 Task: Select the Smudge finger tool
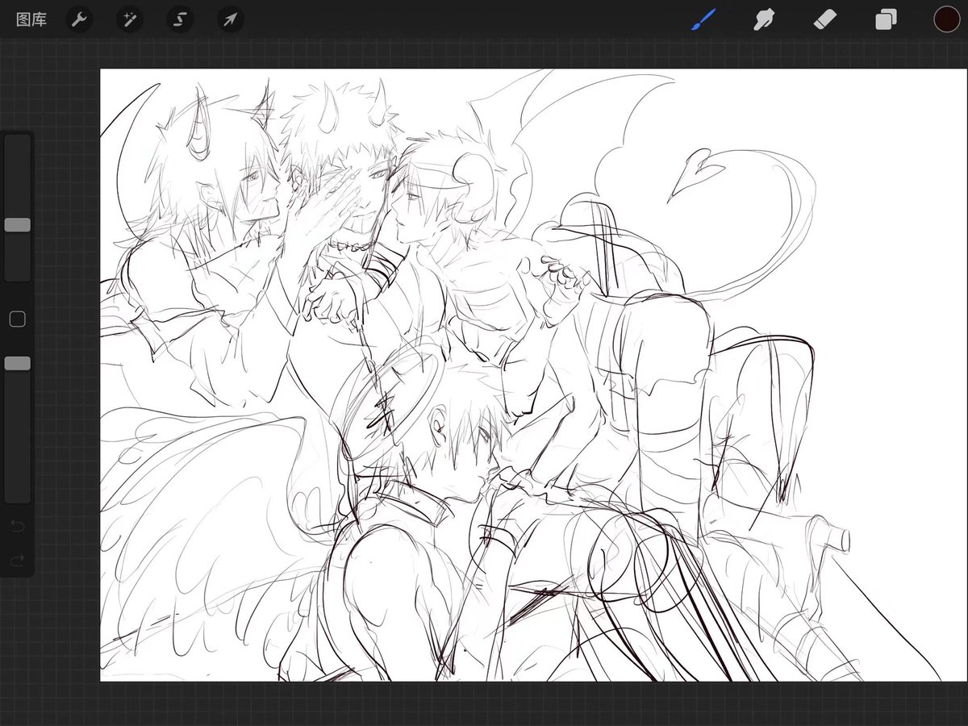[x=764, y=19]
